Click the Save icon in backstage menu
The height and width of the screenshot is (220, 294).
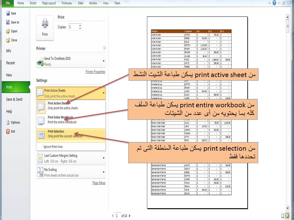[8, 13]
